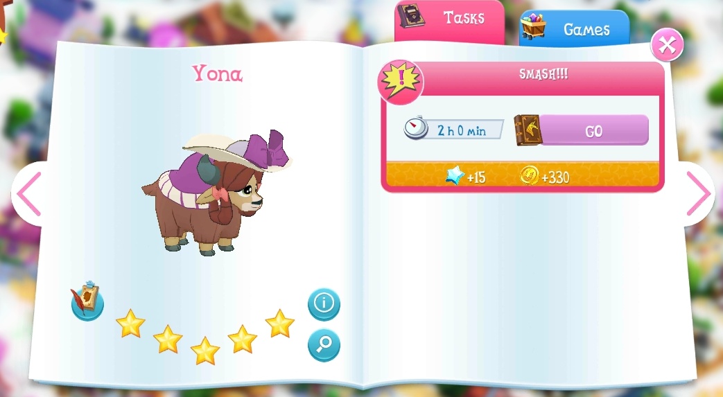Switch to the Tasks tab
723x397 pixels.
[449, 21]
